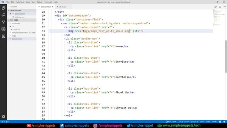Click the About Us text on line 49
The width and height of the screenshot is (227, 128).
122,92
